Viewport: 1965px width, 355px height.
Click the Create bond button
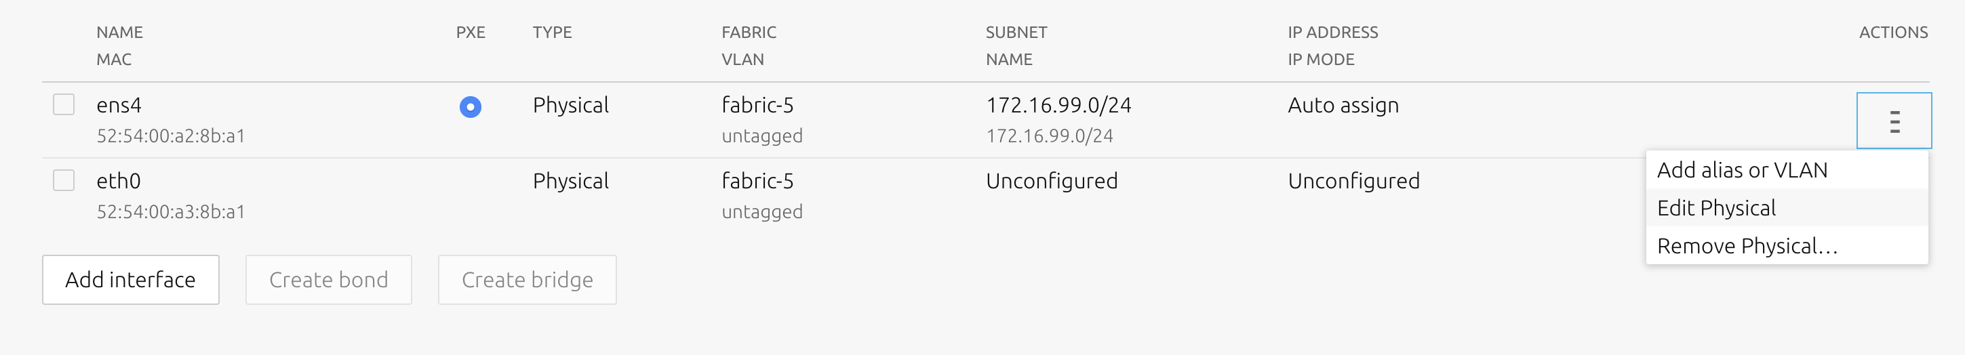pos(328,280)
